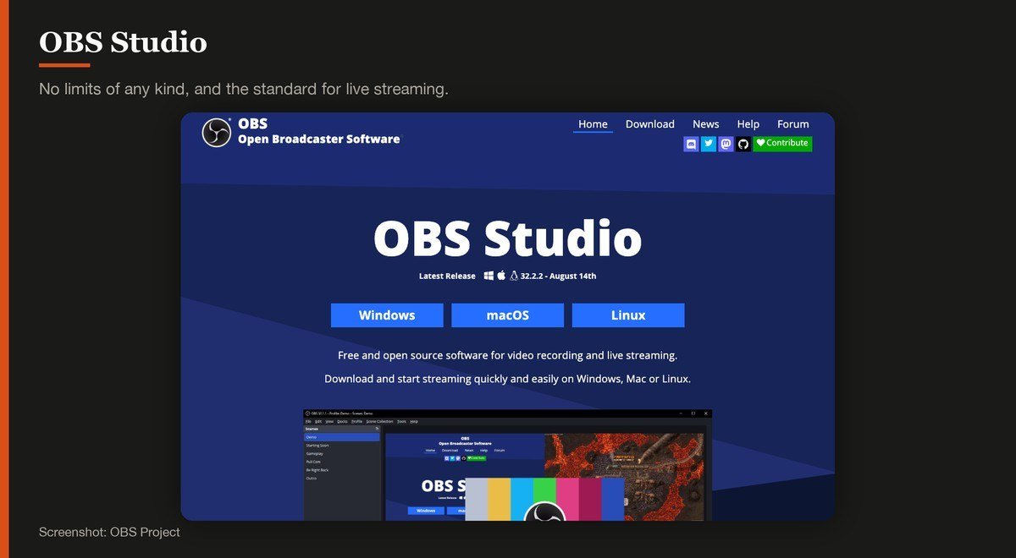Open Scene Collection menu in embedded OBS window
This screenshot has width=1016, height=558.
click(379, 421)
